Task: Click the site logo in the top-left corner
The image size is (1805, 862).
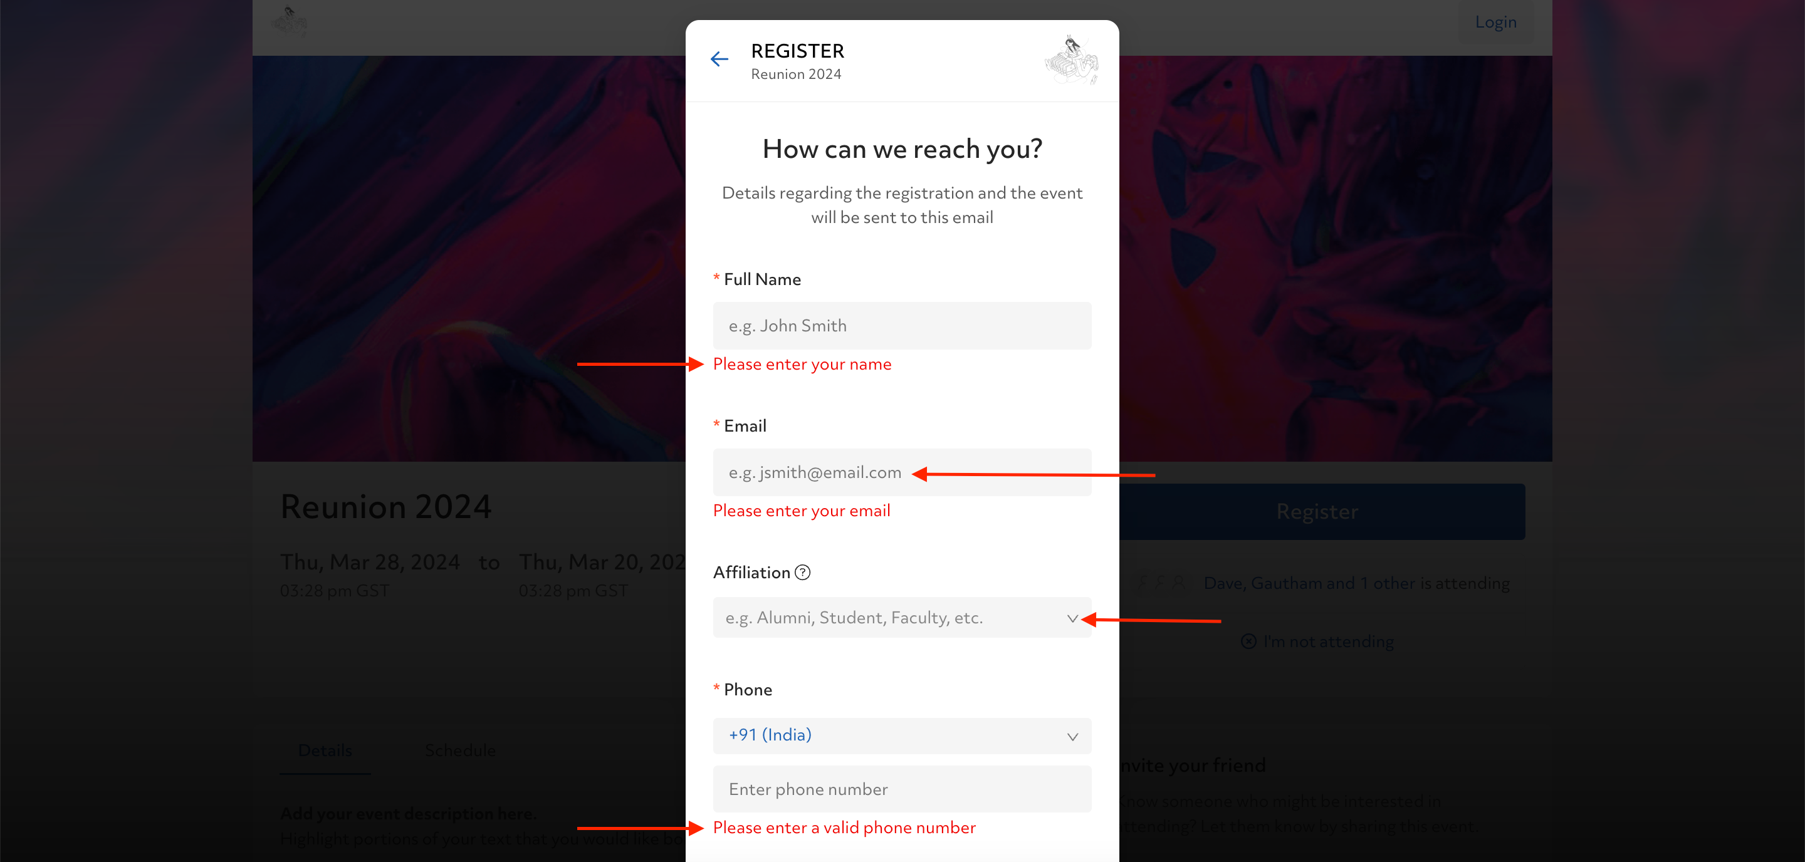Action: click(x=290, y=23)
